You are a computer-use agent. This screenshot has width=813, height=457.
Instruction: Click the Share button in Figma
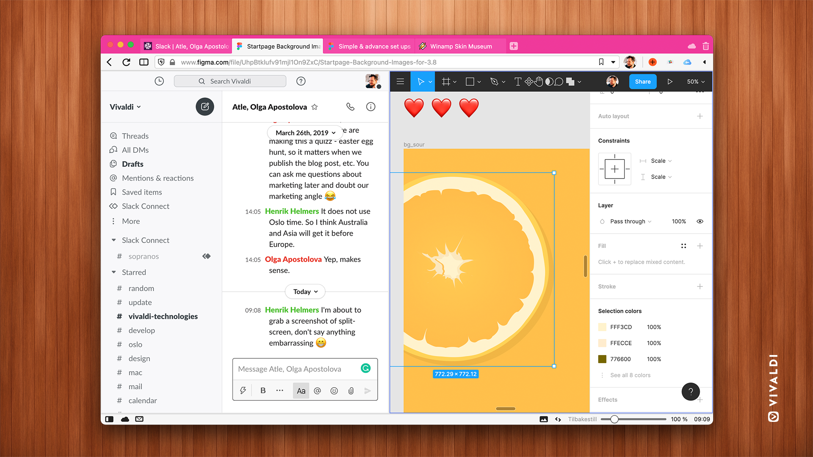pyautogui.click(x=643, y=82)
